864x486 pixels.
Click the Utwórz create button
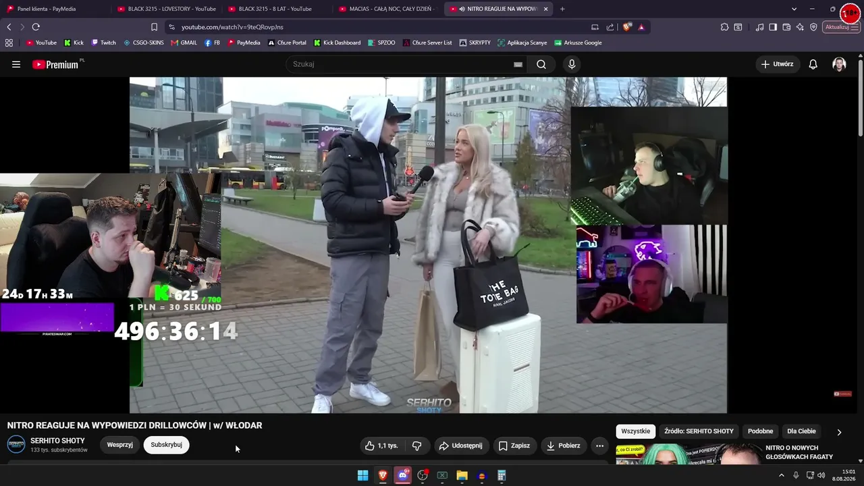point(777,64)
